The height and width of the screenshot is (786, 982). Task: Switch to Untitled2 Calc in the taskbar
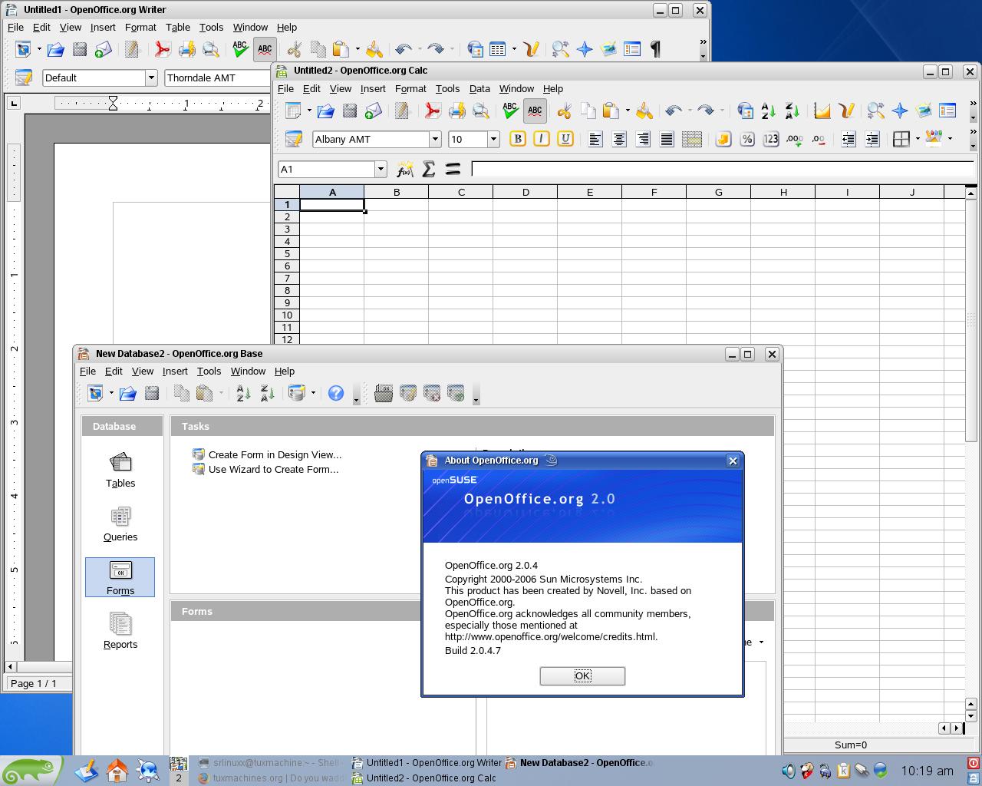coord(424,778)
